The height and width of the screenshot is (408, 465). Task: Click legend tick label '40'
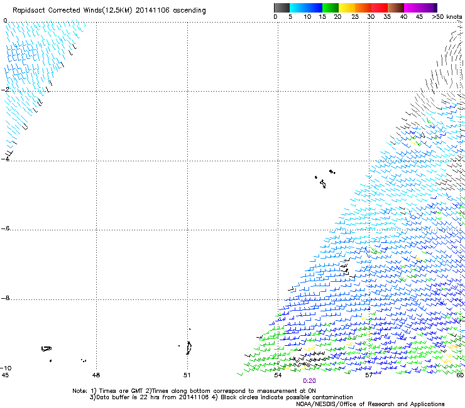pyautogui.click(x=403, y=17)
